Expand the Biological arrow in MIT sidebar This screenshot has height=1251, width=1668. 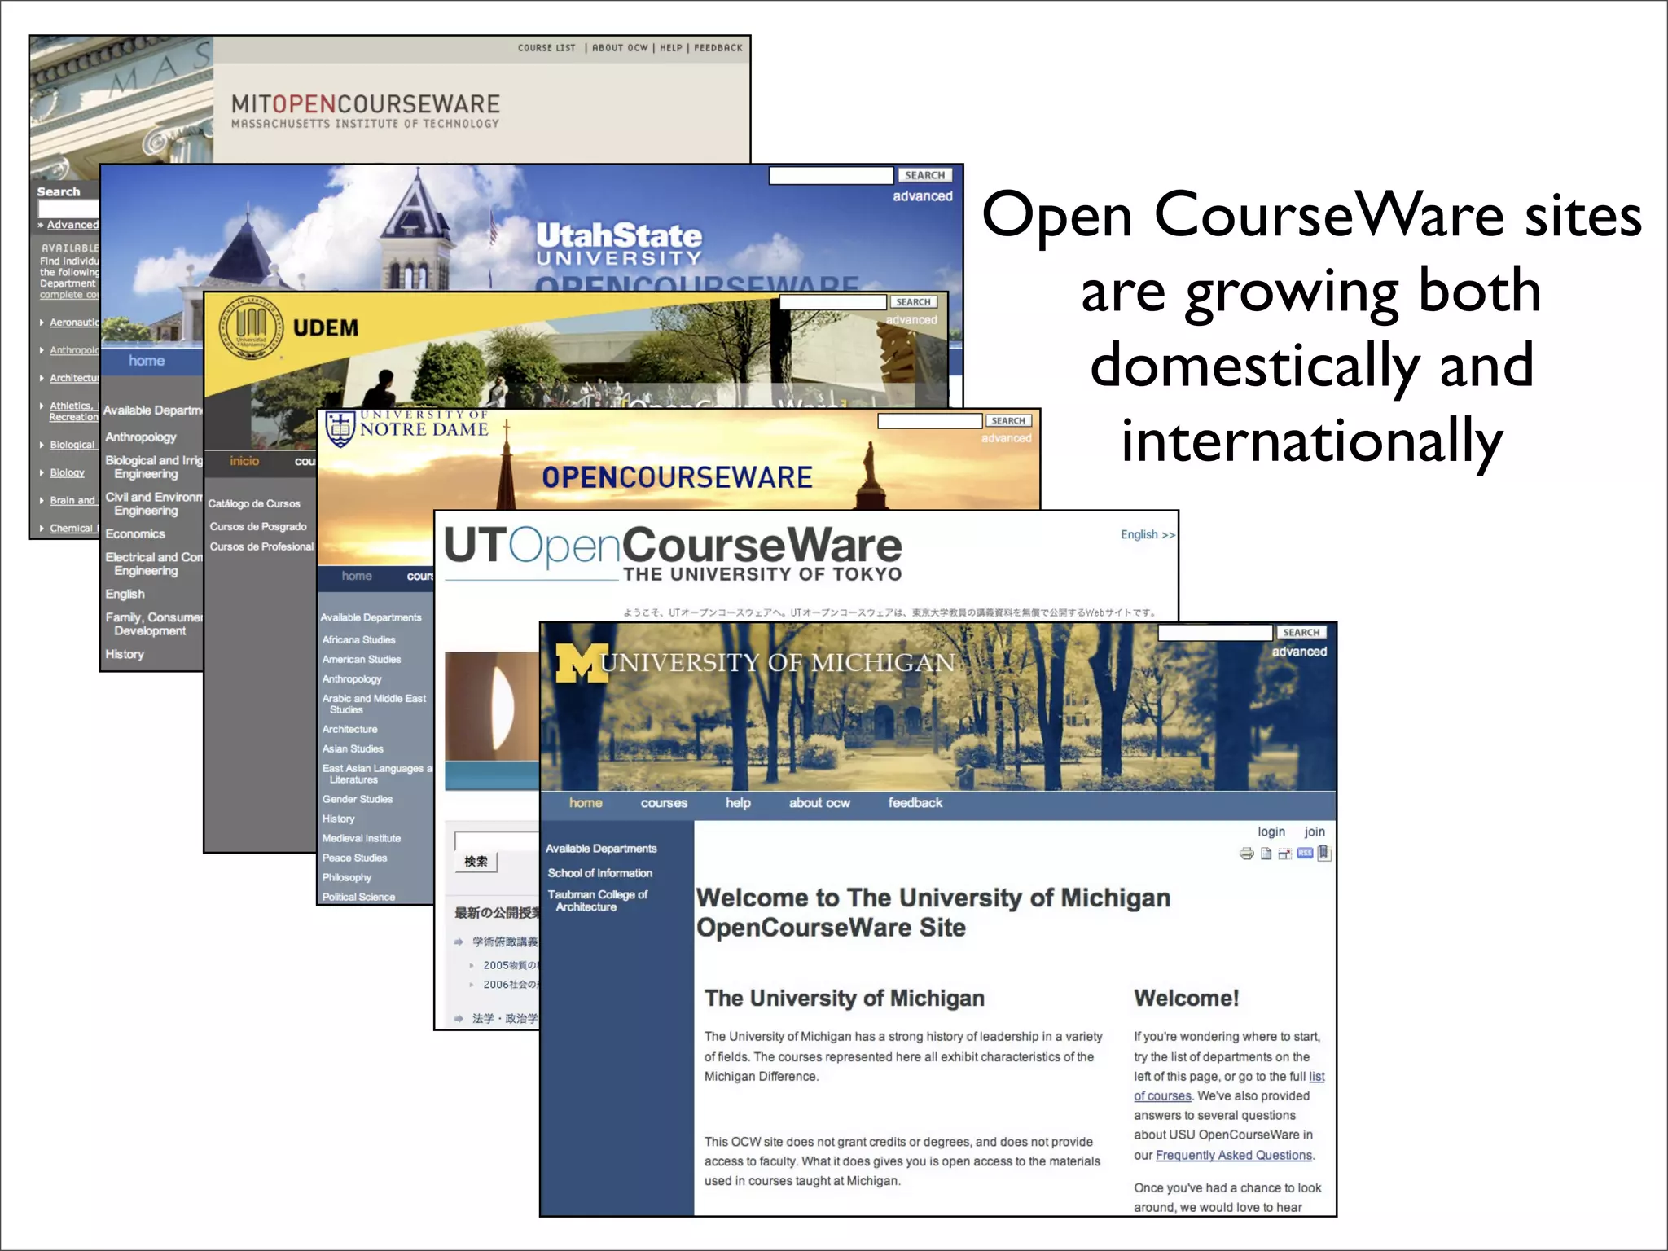coord(42,445)
